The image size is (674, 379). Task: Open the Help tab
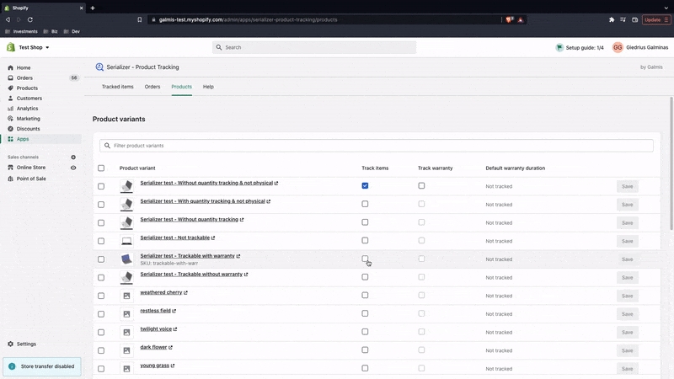[208, 87]
